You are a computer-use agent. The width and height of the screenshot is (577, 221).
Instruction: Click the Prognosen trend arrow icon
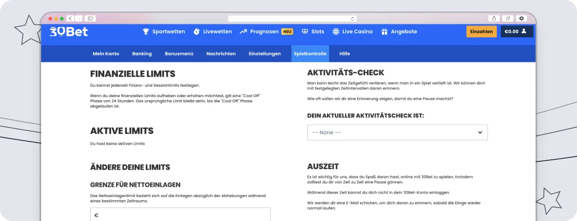click(243, 32)
